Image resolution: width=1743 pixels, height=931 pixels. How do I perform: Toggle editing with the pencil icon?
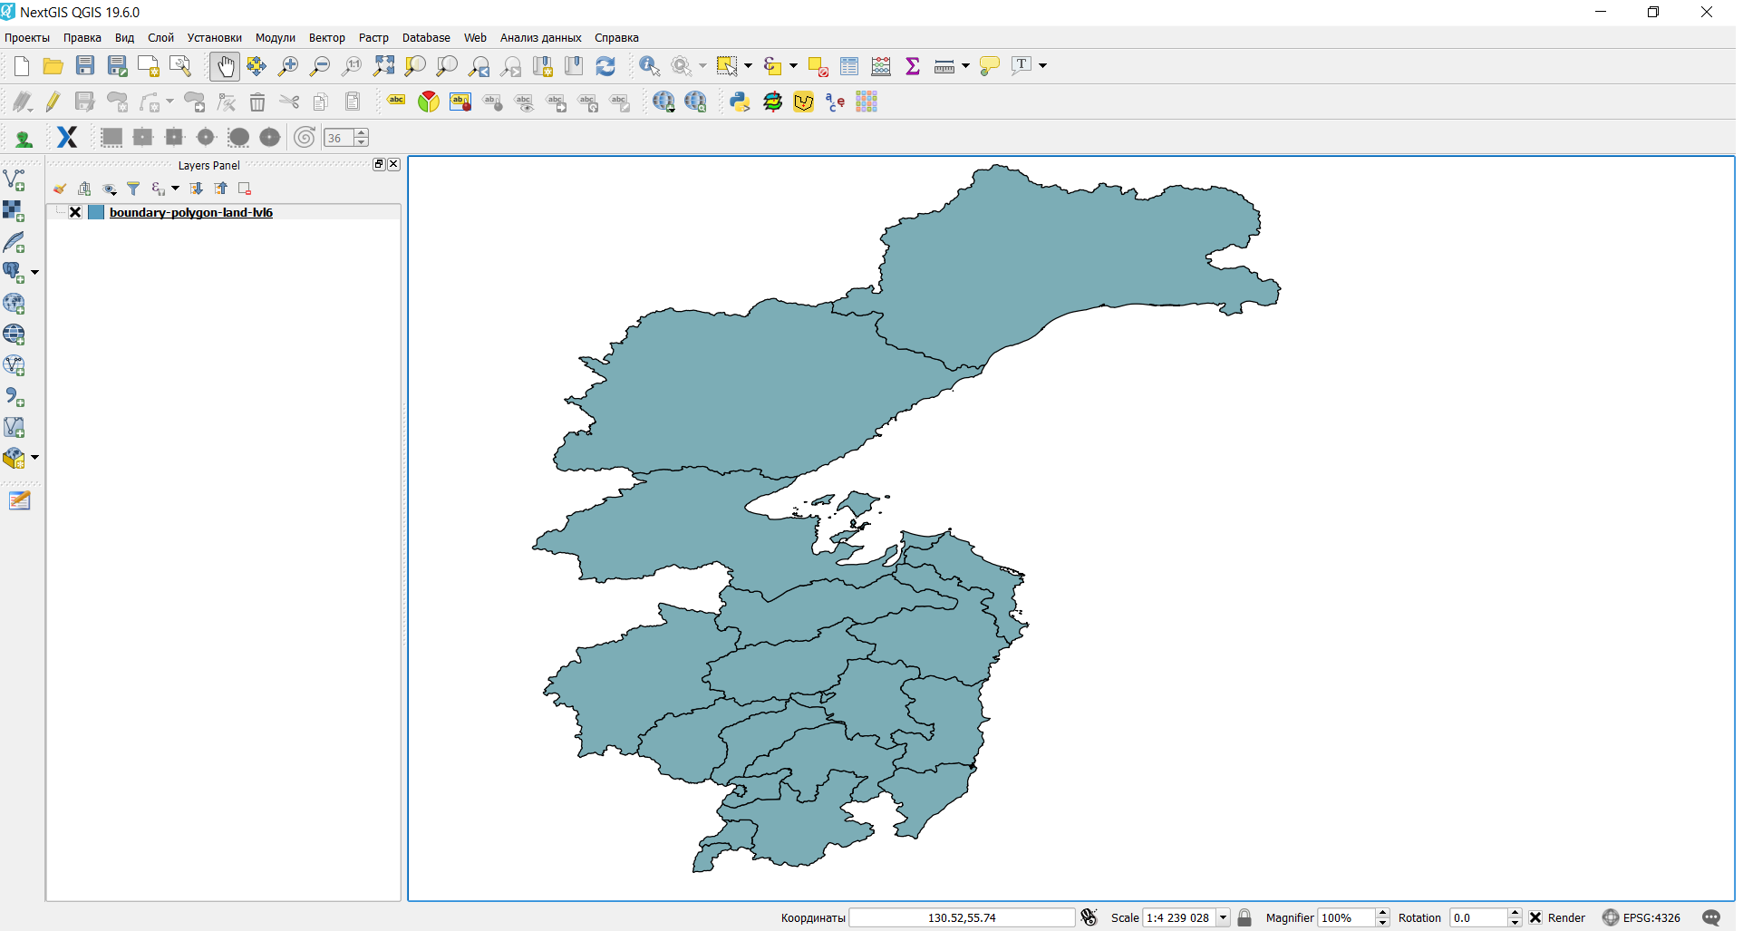pos(52,102)
